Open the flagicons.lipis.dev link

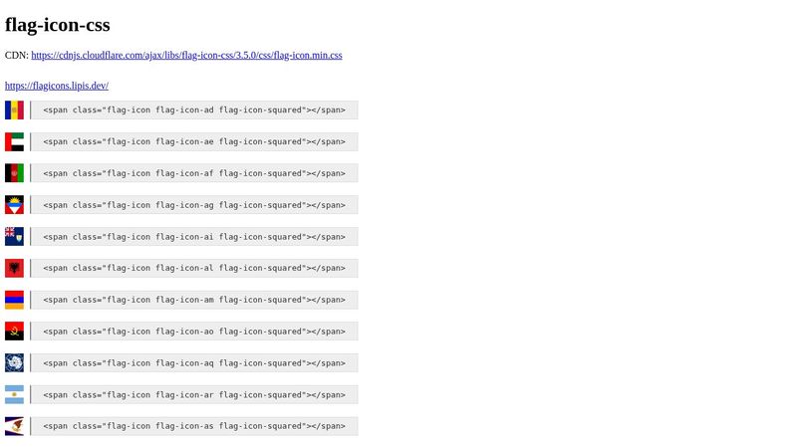[x=57, y=86]
